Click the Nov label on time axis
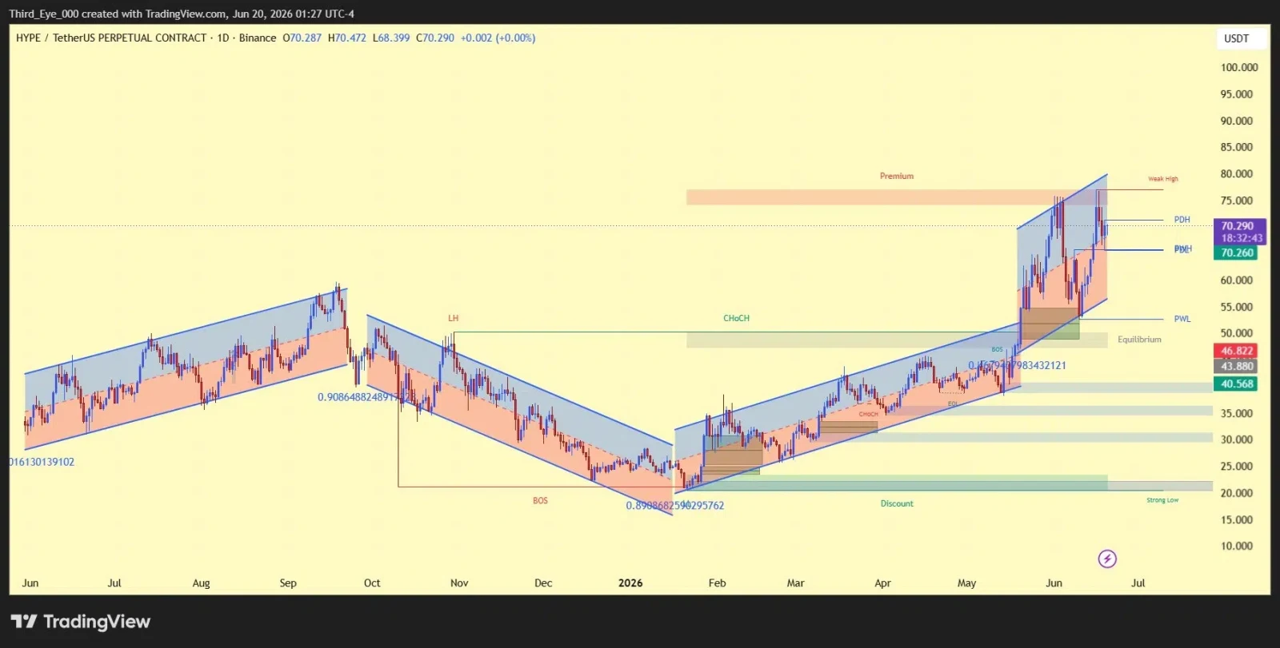 [x=459, y=583]
